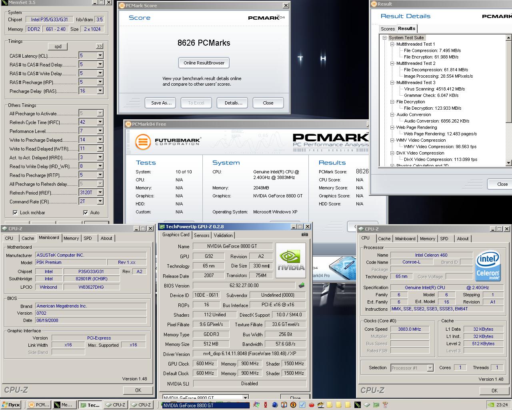This screenshot has width=512, height=410.
Task: Collapse the Multithreaded Test 1 node
Action: (x=392, y=44)
